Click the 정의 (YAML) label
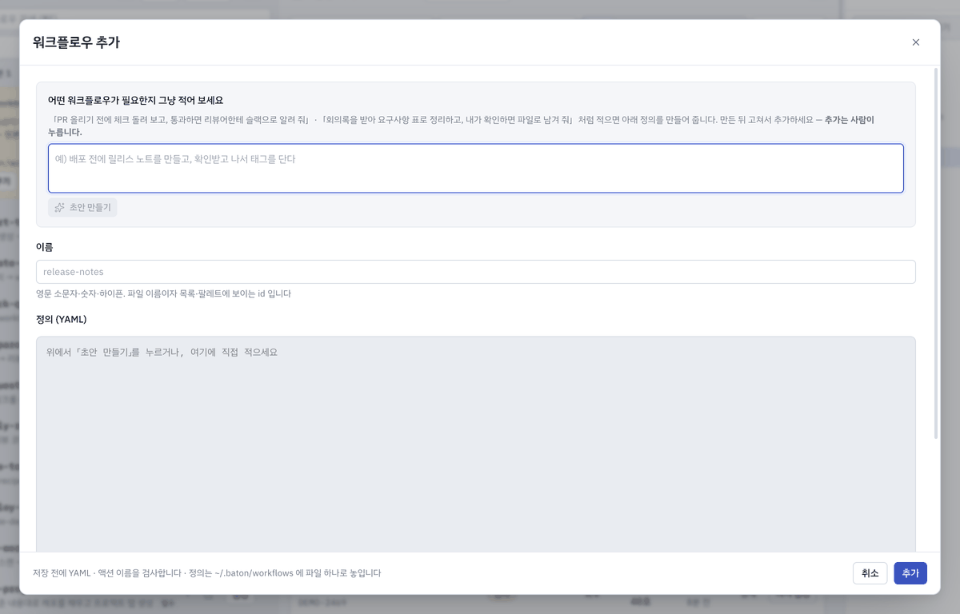 pyautogui.click(x=62, y=319)
